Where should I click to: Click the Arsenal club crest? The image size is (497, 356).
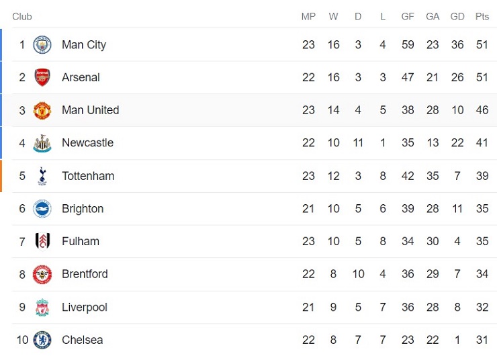point(42,78)
